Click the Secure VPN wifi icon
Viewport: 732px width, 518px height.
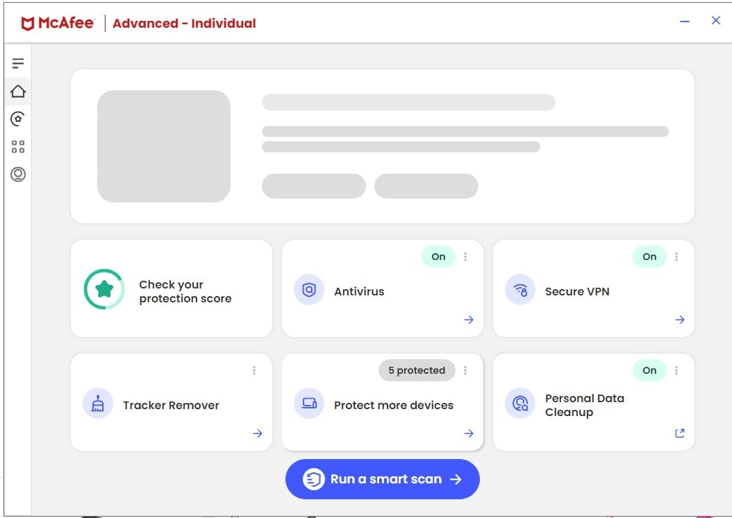coord(519,291)
